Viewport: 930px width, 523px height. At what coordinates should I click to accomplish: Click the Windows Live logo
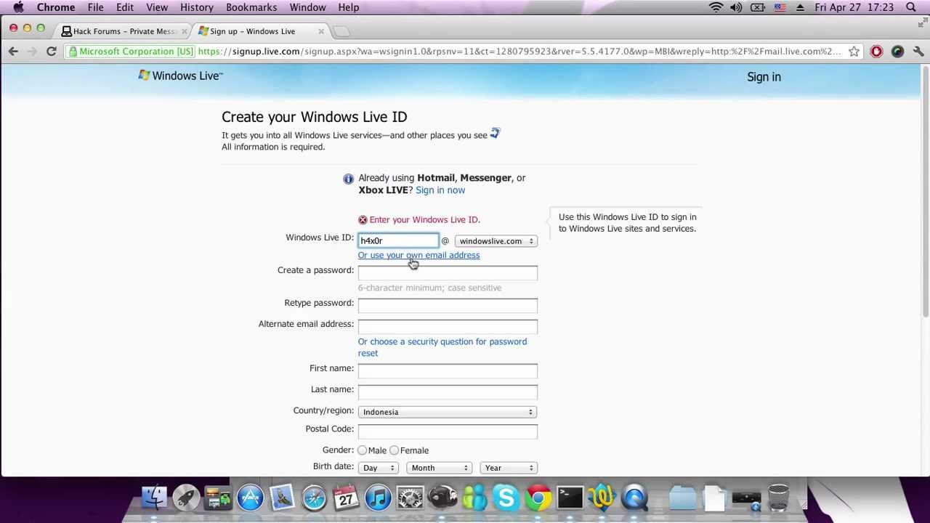pos(180,76)
